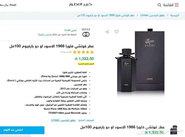Go to الرئيسية breadcrumb link

175,15
